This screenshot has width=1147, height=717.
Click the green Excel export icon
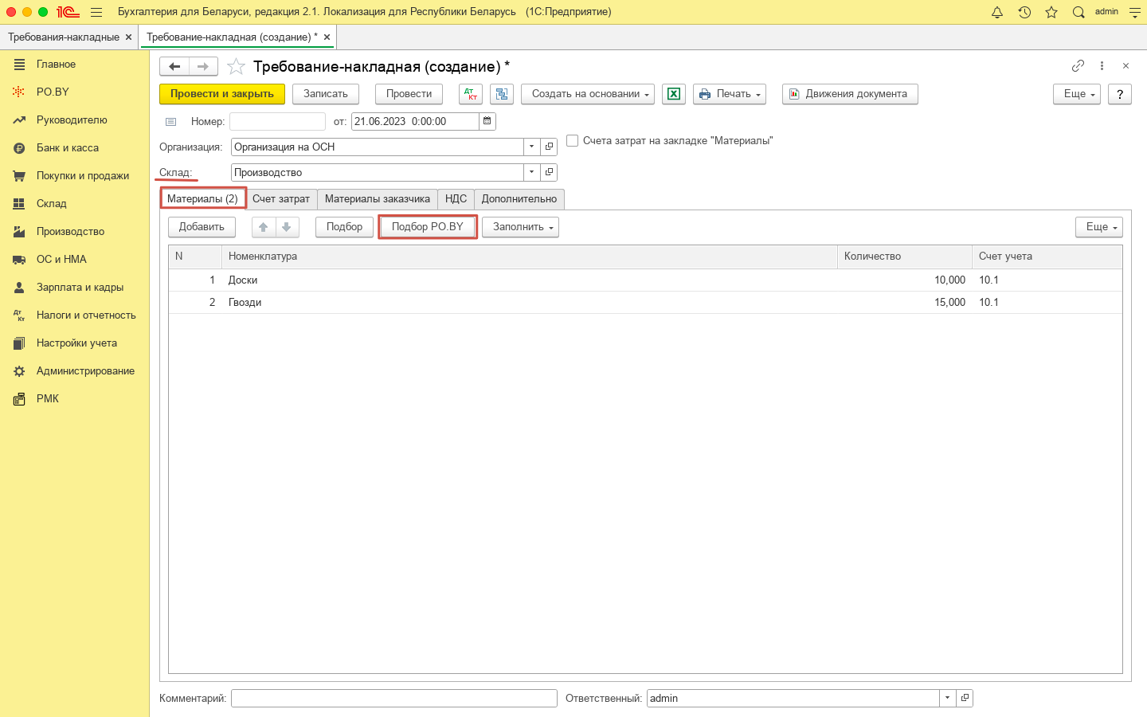674,94
